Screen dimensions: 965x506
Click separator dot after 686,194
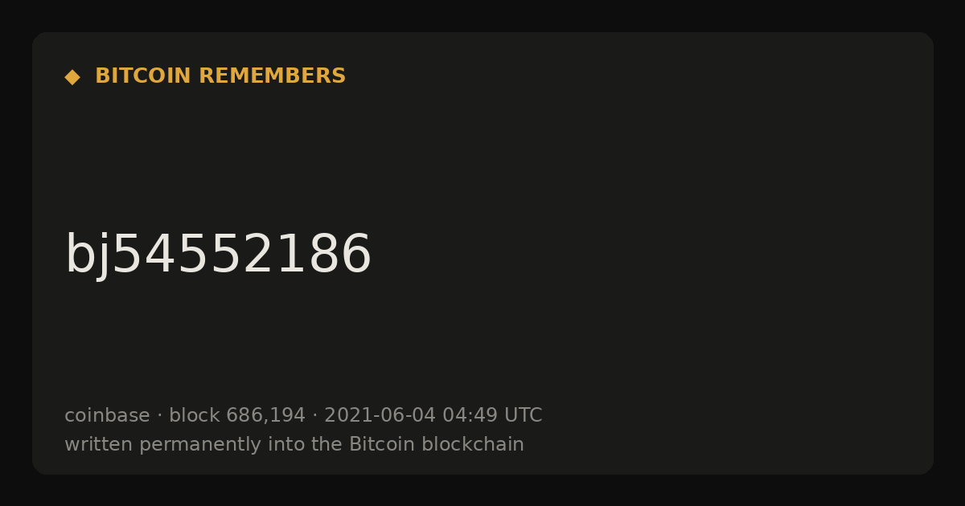[315, 416]
